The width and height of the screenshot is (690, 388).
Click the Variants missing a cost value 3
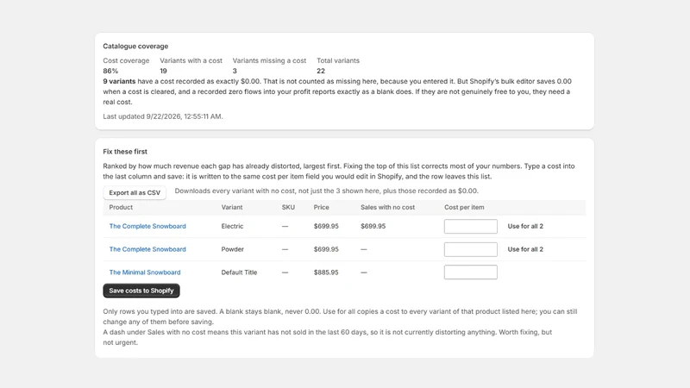pos(235,71)
